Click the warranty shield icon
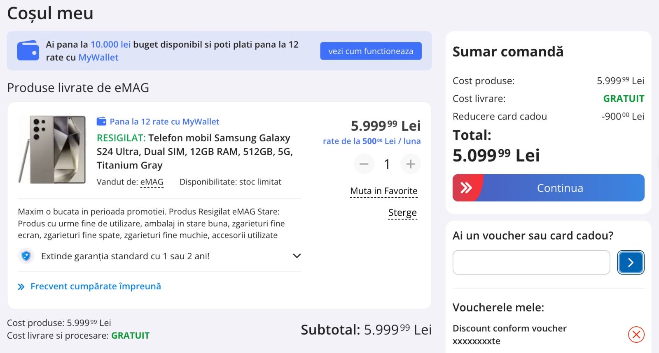The width and height of the screenshot is (659, 353). point(26,256)
